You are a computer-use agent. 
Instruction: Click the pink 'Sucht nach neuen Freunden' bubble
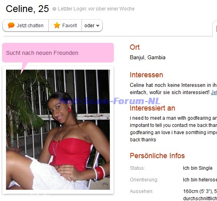coord(58,53)
